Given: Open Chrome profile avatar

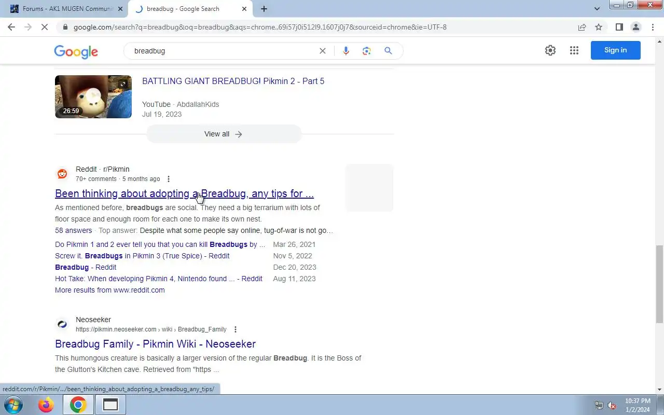Looking at the screenshot, I should point(635,27).
